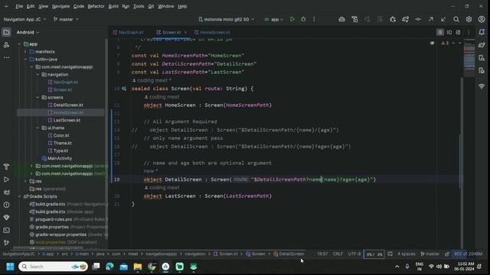
Task: Open the File menu
Action: [x=19, y=6]
